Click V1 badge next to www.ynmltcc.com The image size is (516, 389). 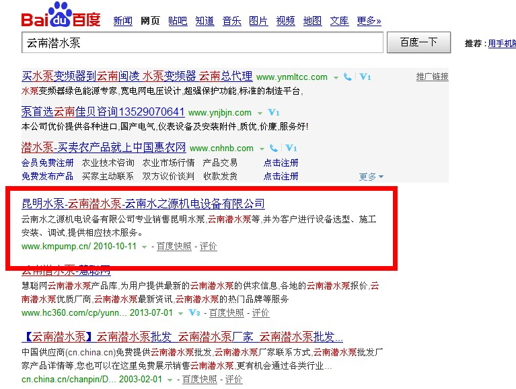365,77
